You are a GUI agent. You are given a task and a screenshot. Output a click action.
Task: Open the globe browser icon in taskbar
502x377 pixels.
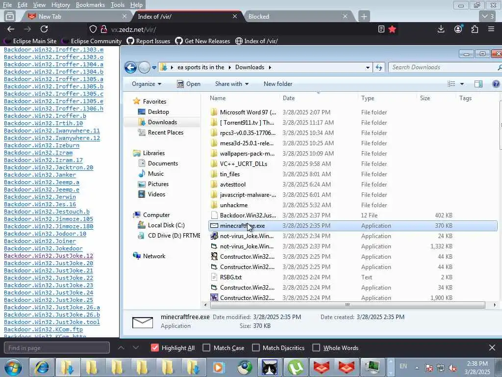point(244,367)
